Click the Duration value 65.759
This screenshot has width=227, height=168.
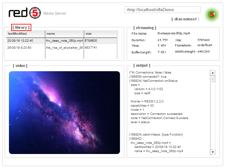pos(163,40)
